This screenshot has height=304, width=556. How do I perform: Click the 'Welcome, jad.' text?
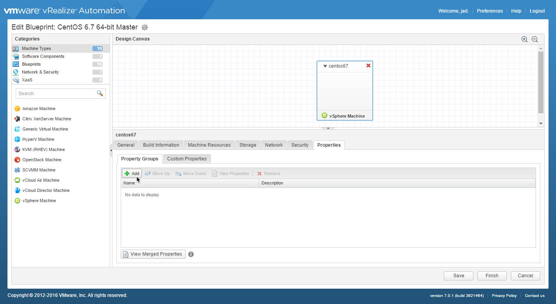453,11
